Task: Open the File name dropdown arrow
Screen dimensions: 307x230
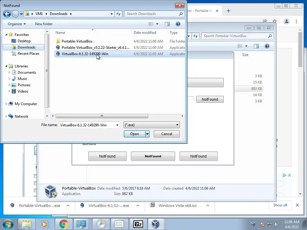Action: click(x=117, y=125)
